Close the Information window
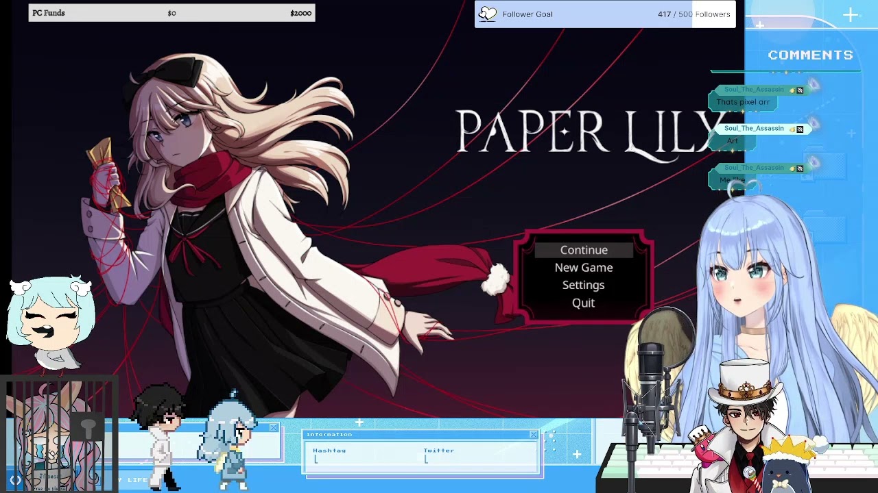The width and height of the screenshot is (878, 493). (x=534, y=434)
